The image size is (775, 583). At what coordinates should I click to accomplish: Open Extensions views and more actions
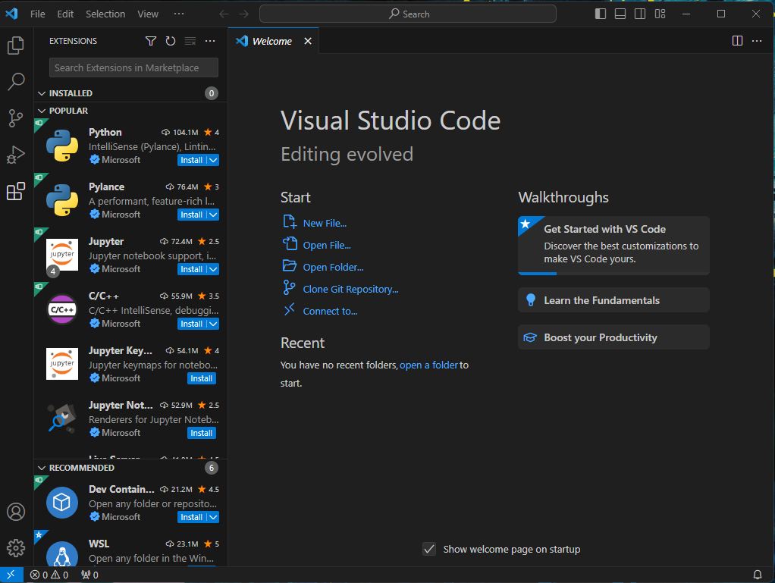[210, 41]
